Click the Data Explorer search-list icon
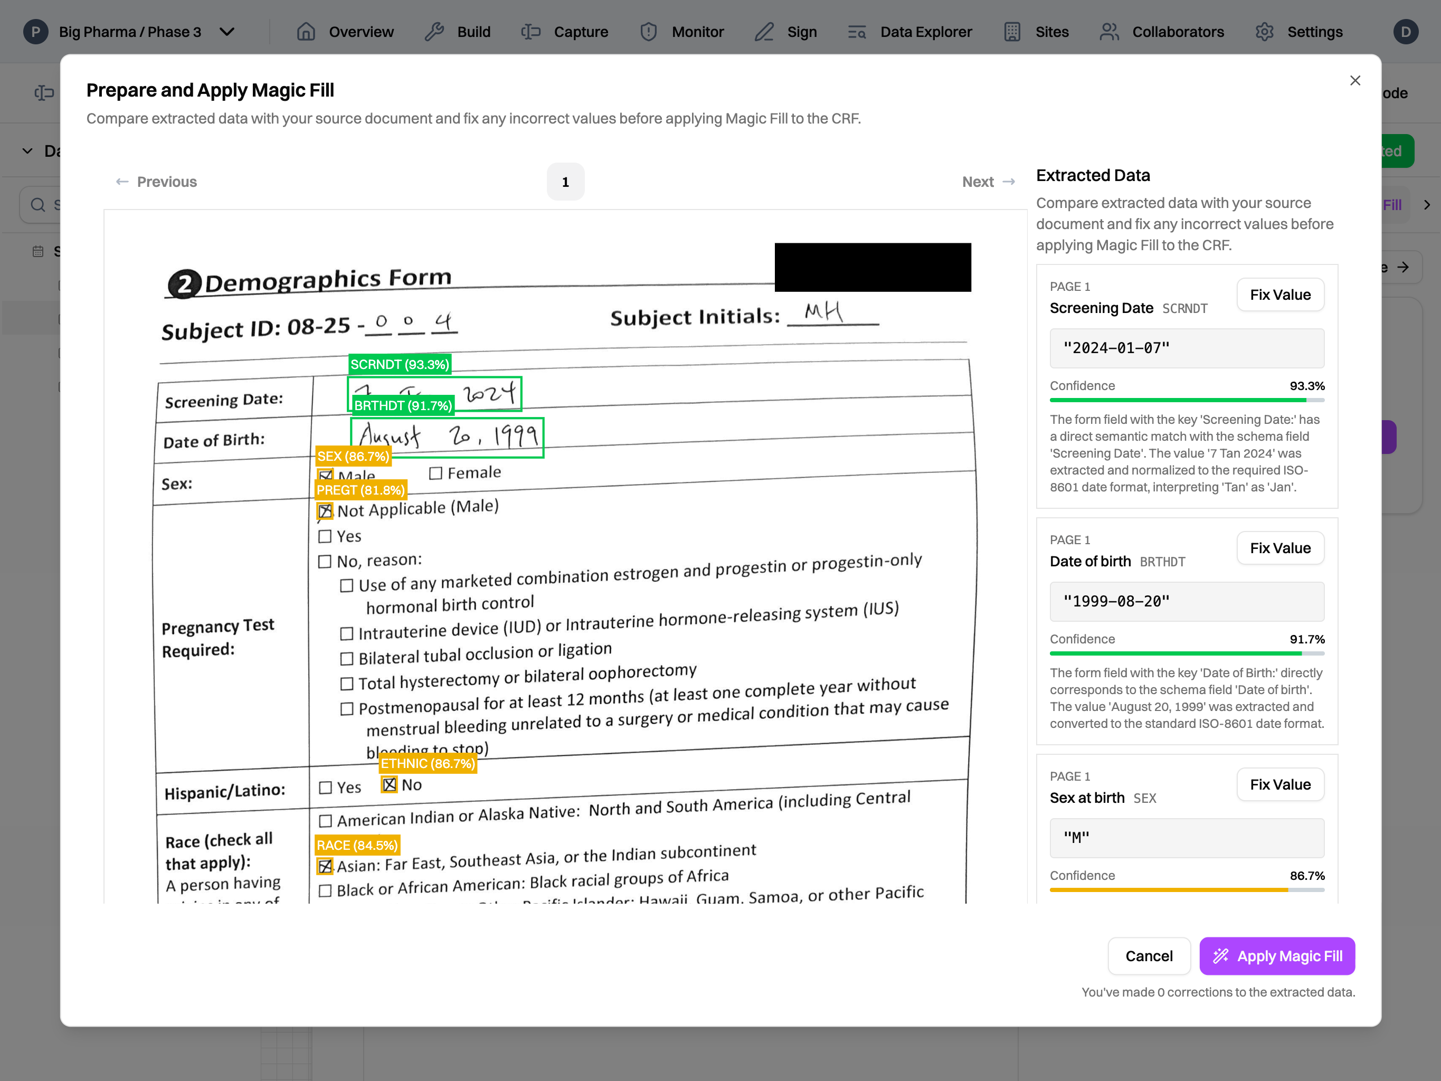This screenshot has height=1081, width=1441. click(857, 31)
